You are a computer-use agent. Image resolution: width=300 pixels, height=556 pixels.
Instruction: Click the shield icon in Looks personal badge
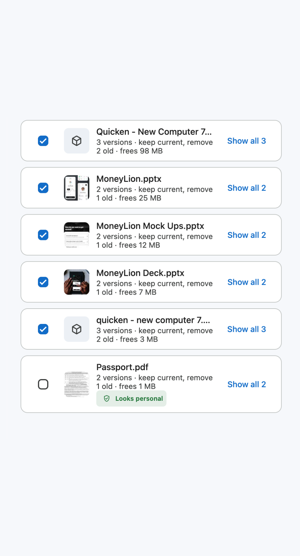coord(107,398)
